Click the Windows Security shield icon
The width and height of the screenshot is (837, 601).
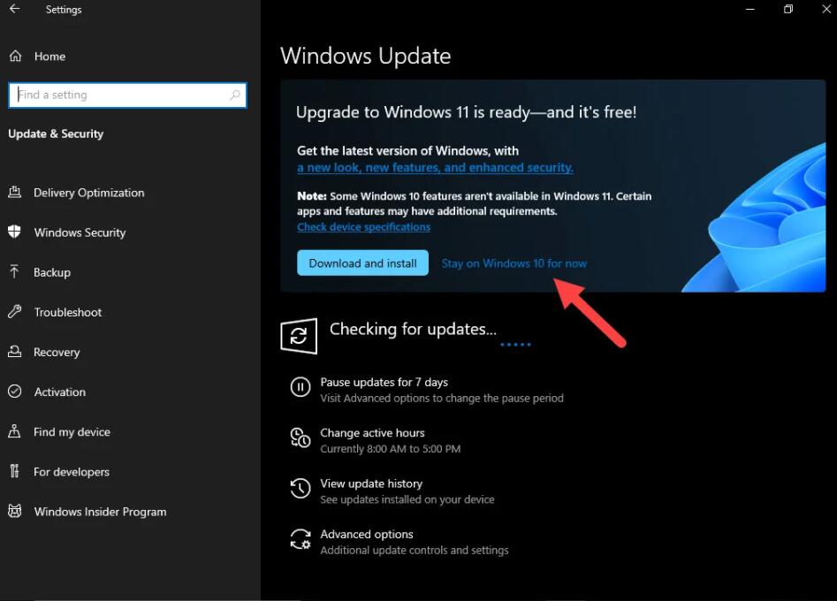15,232
